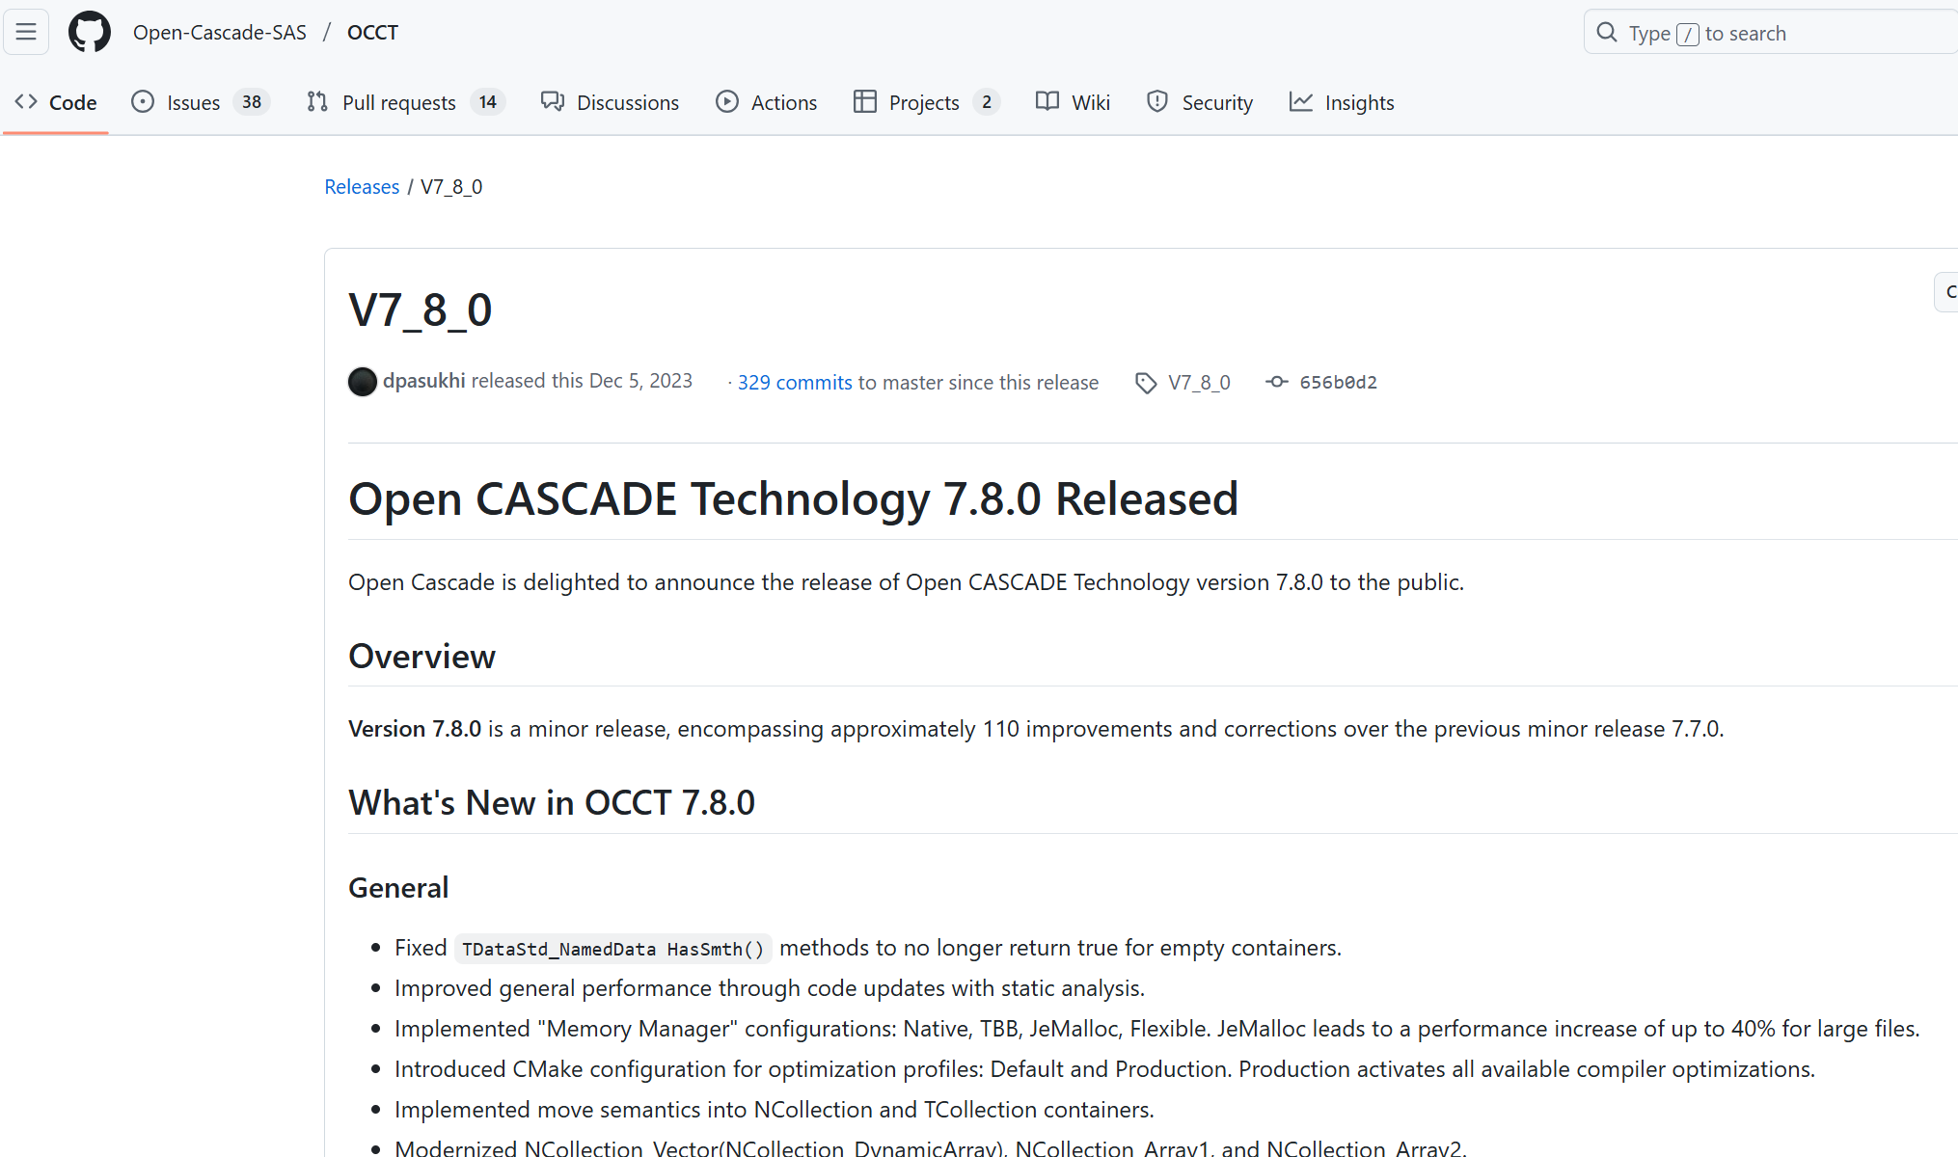Click the Releases breadcrumb link
The width and height of the screenshot is (1958, 1157).
click(362, 187)
